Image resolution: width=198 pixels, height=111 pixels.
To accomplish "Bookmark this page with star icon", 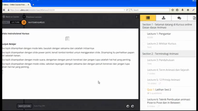I will click(173, 10).
